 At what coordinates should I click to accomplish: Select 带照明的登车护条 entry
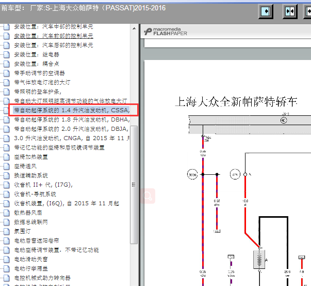pyautogui.click(x=38, y=92)
